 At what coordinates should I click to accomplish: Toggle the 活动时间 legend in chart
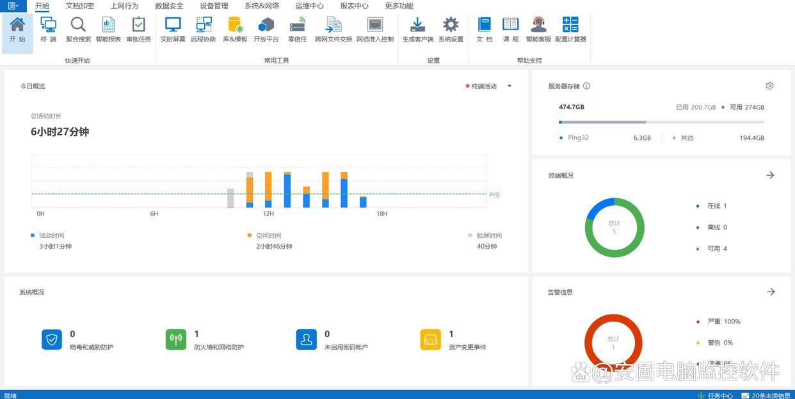click(x=51, y=236)
